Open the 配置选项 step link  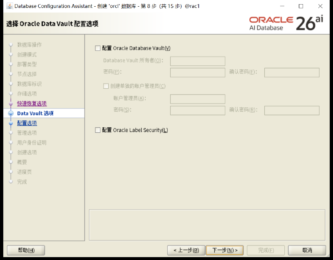click(x=27, y=123)
